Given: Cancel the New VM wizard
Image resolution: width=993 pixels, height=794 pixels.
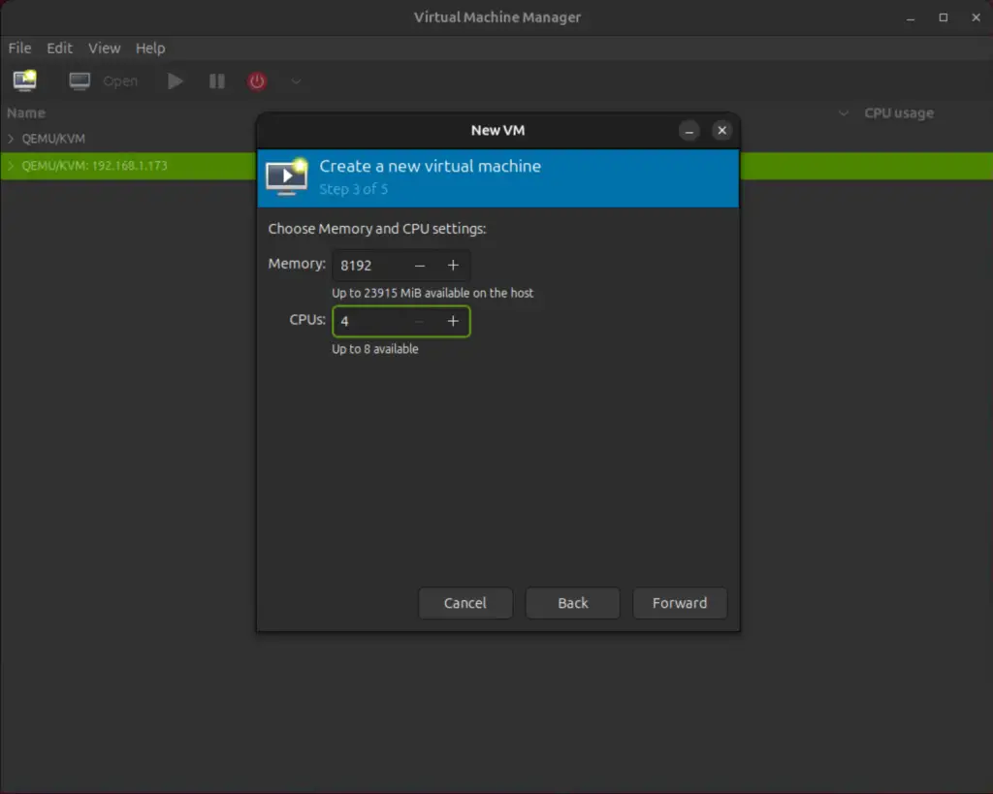Looking at the screenshot, I should pyautogui.click(x=465, y=603).
